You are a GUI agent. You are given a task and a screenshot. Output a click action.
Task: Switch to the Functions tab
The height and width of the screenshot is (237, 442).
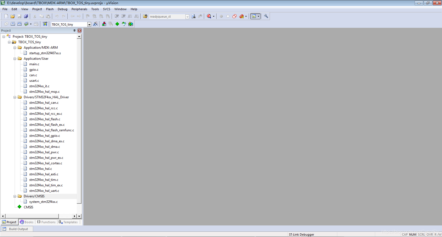pyautogui.click(x=46, y=222)
